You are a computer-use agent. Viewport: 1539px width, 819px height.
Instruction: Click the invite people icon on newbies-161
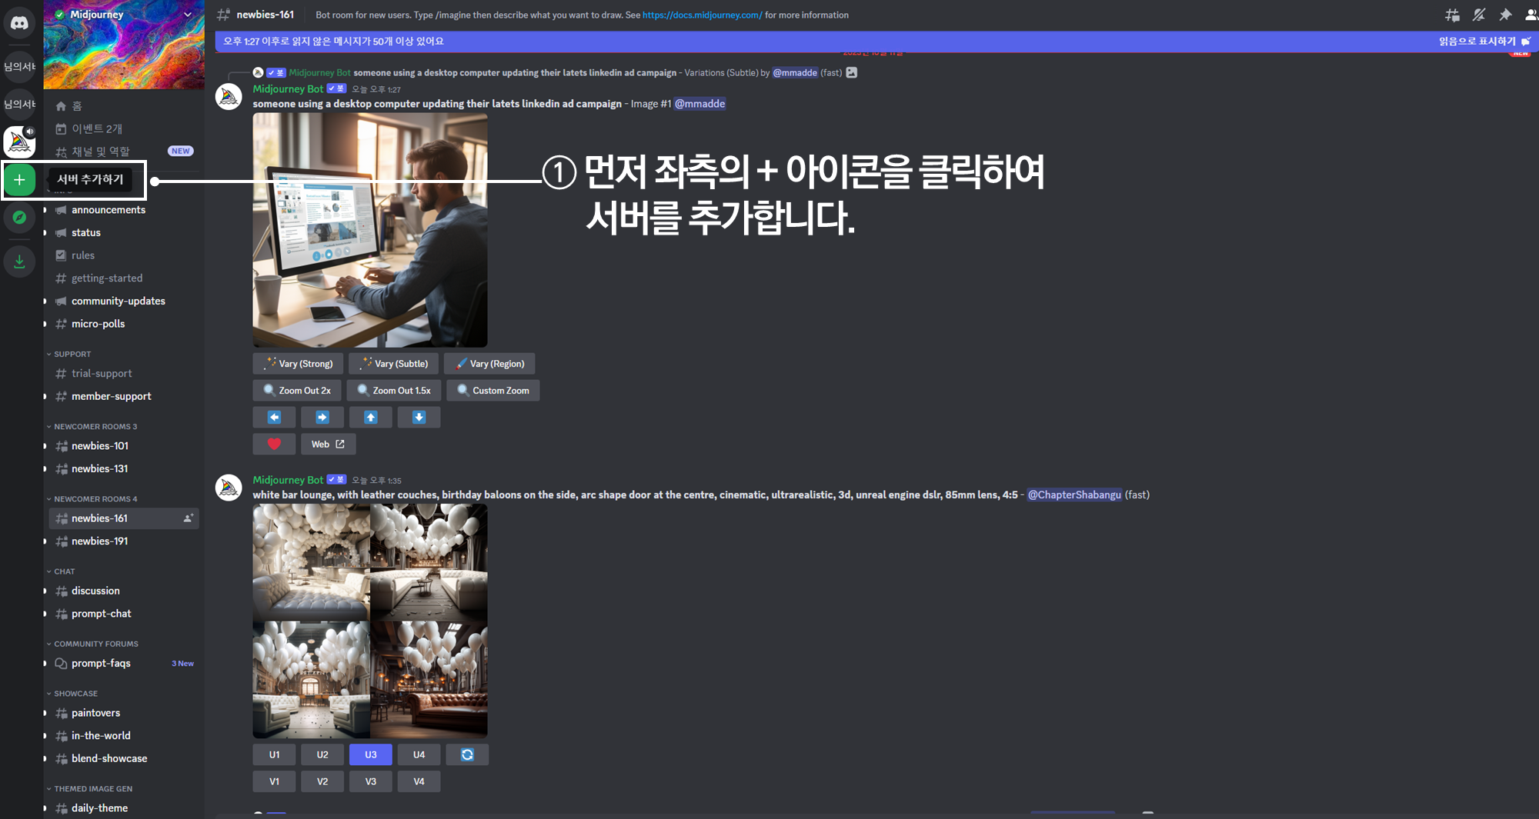(188, 518)
